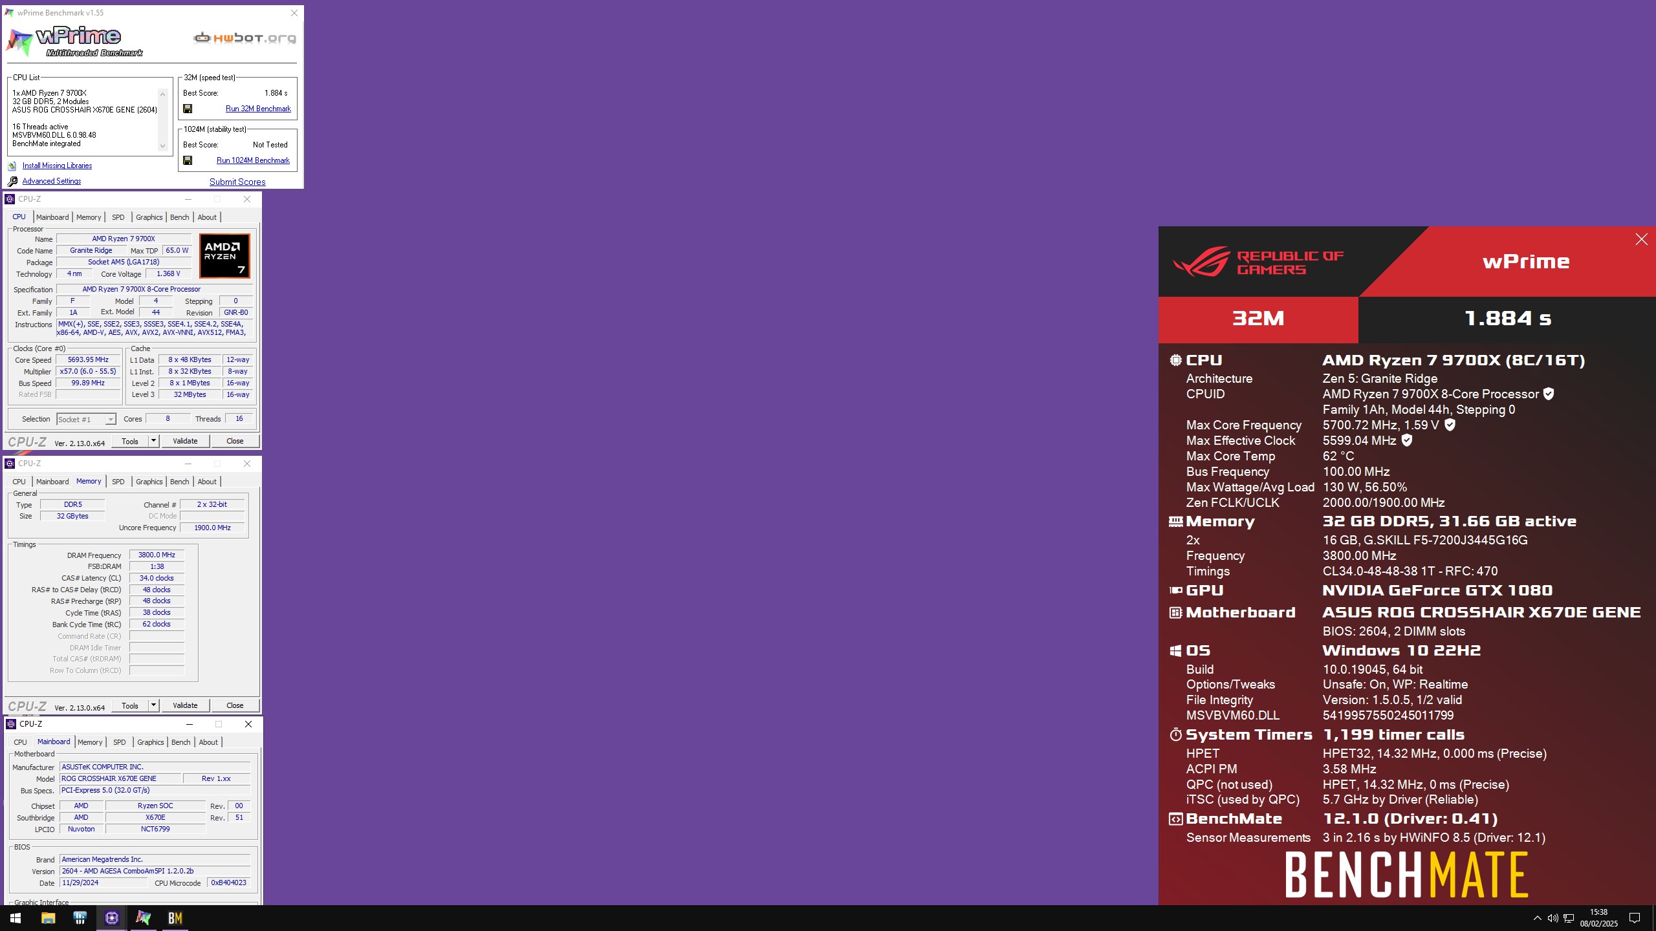Viewport: 1656px width, 931px height.
Task: Click the Core Voltage 1.368 V value
Action: point(169,274)
